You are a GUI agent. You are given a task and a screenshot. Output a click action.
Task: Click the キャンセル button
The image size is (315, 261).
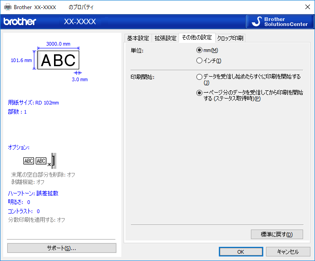coord(288,251)
